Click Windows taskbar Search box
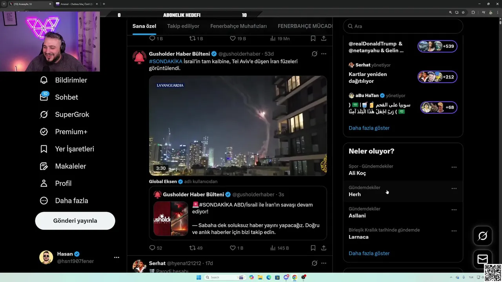This screenshot has height=282, width=502. point(225,277)
